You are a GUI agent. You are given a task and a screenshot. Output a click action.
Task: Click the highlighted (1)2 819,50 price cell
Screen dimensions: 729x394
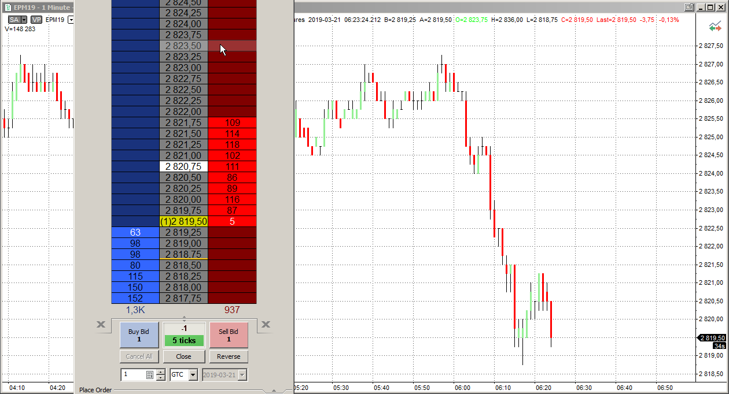point(183,221)
